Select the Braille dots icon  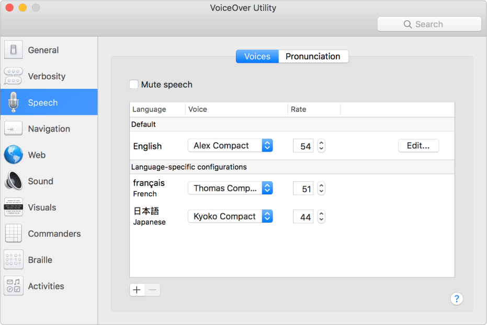14,260
